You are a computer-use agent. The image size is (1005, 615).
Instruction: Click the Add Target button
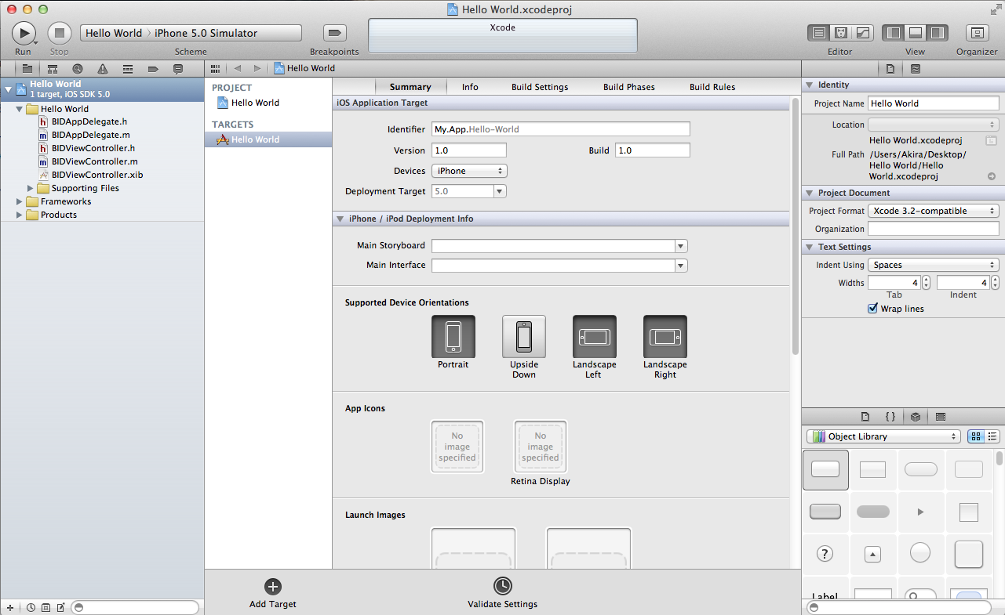(x=273, y=593)
